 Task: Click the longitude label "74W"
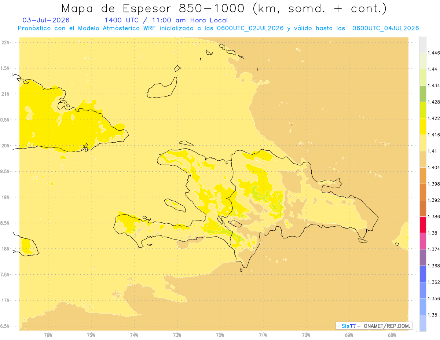[x=134, y=335]
